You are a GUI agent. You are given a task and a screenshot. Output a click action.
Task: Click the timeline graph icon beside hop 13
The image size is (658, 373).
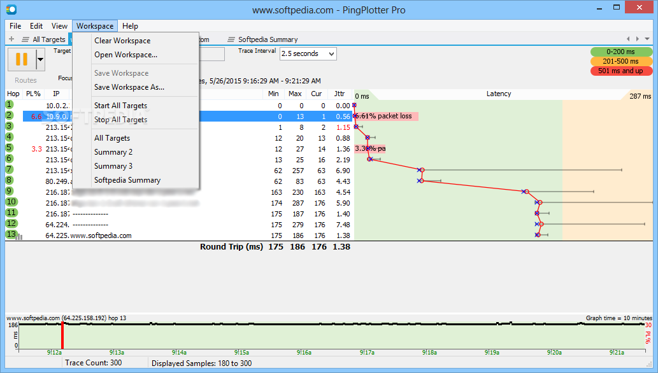coord(19,237)
